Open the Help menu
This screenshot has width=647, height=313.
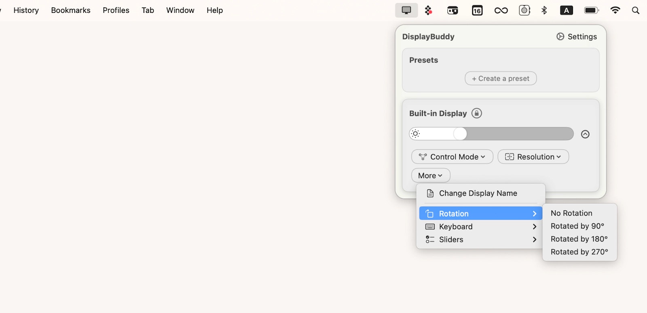tap(215, 11)
